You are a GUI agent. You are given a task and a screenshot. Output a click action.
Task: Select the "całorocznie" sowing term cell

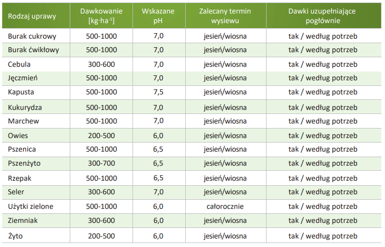[225, 206]
